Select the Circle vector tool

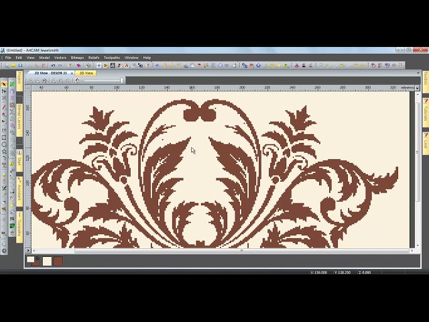[4, 145]
